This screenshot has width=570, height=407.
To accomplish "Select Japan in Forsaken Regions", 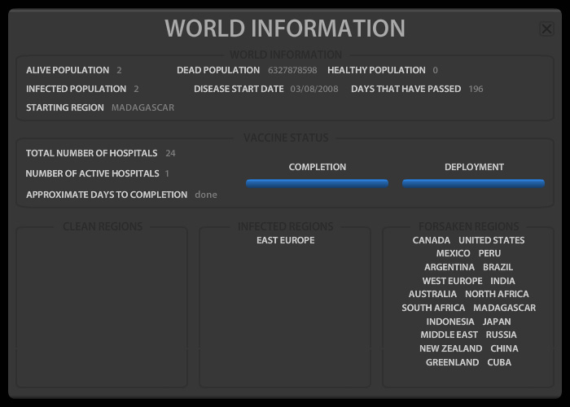I will point(497,322).
